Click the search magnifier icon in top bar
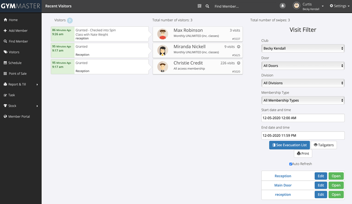 [x=207, y=6]
